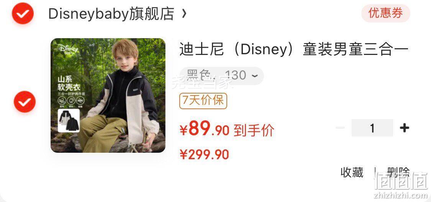This screenshot has height=202, width=431.
Task: Click the chevron next to size 130
Action: pyautogui.click(x=255, y=76)
